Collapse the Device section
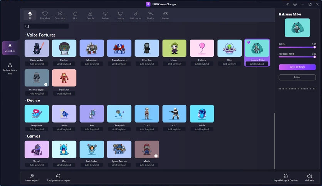 click(x=25, y=100)
